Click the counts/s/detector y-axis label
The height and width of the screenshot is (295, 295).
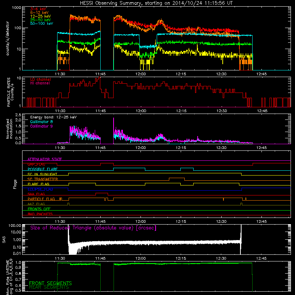pyautogui.click(x=8, y=38)
